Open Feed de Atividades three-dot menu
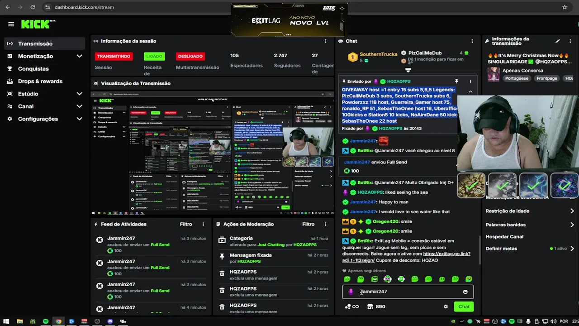Viewport: 579px width, 326px height. point(203,224)
